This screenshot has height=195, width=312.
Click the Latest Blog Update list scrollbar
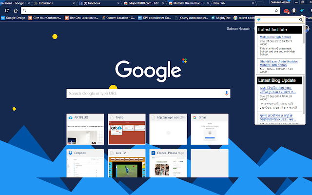click(304, 95)
